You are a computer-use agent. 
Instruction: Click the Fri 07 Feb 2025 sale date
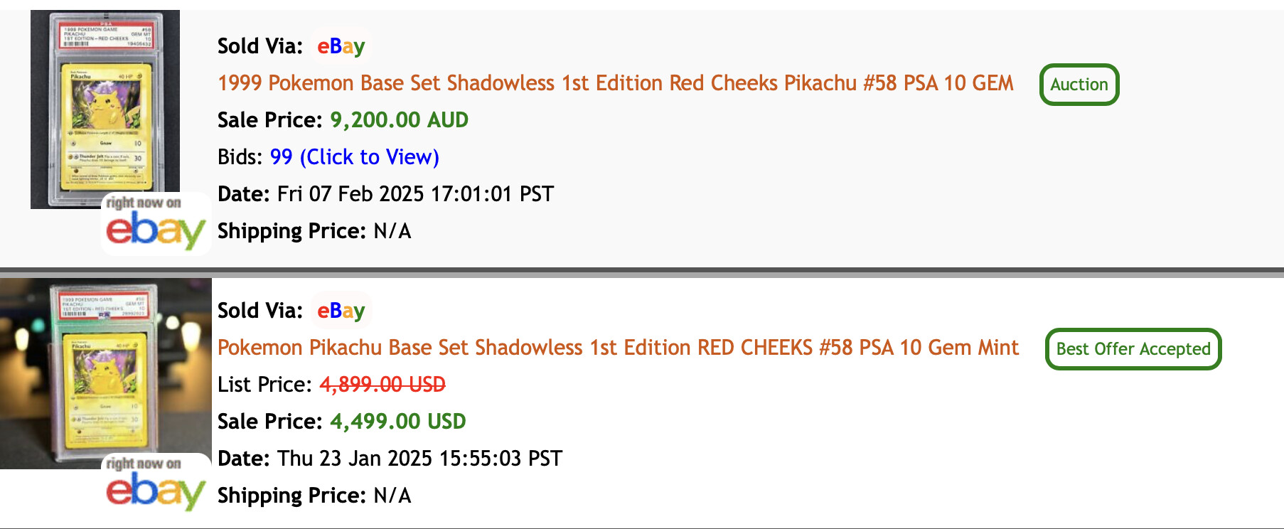click(415, 194)
